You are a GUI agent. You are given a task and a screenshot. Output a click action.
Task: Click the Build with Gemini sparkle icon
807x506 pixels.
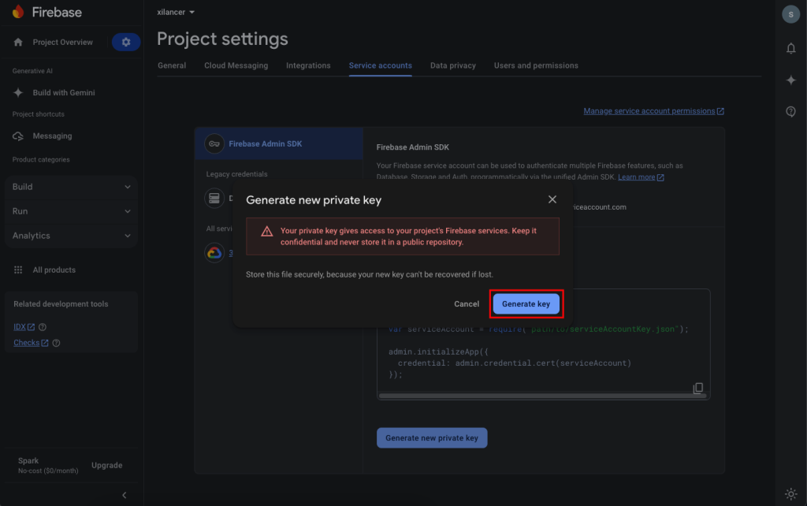pos(18,93)
